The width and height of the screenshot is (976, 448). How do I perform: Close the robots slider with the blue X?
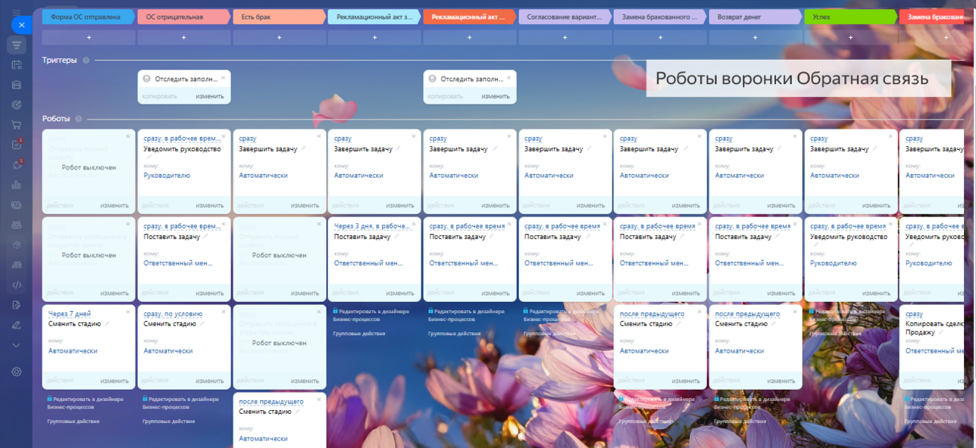pyautogui.click(x=21, y=25)
